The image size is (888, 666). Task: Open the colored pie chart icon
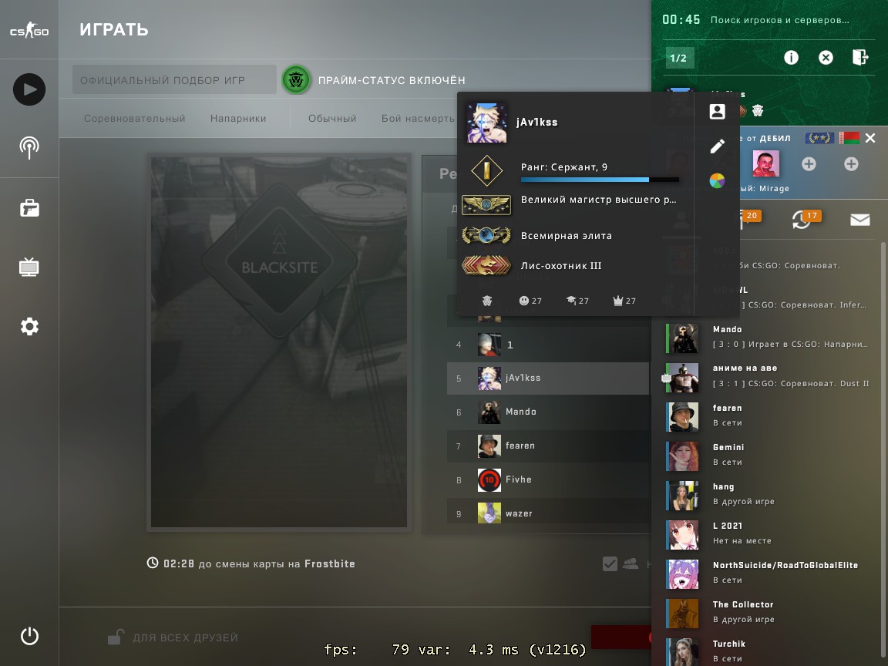coord(717,180)
